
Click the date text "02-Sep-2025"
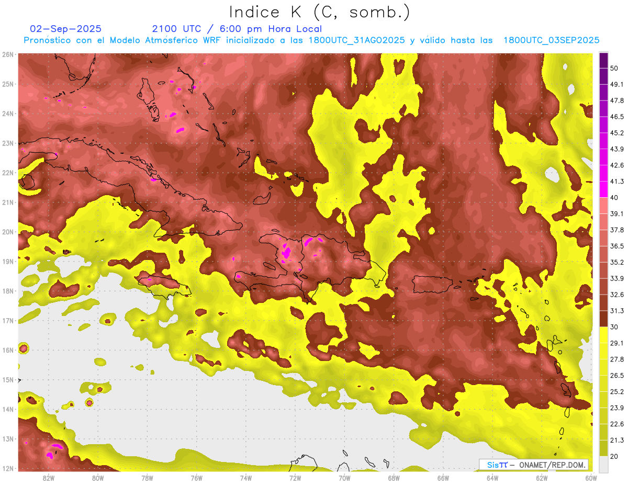[66, 29]
